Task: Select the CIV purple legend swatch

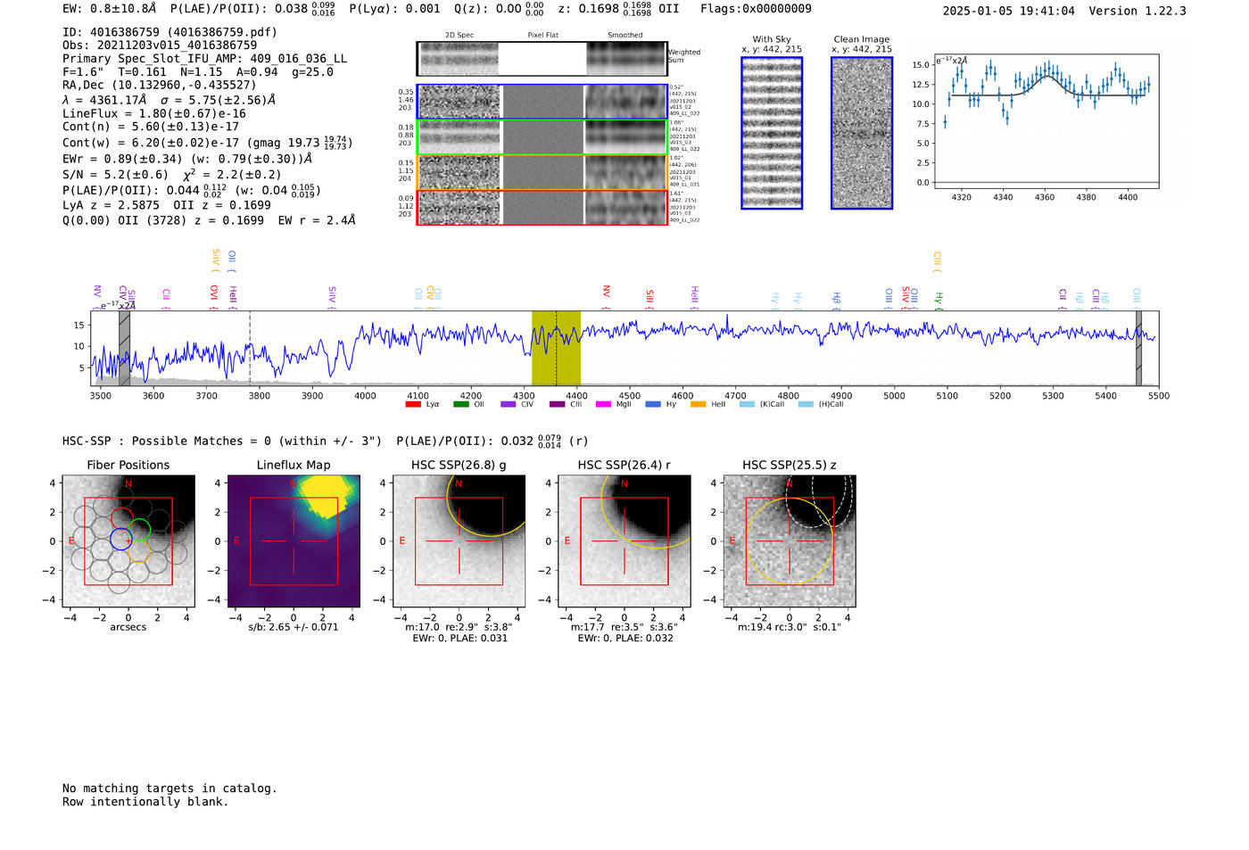Action: pyautogui.click(x=509, y=404)
